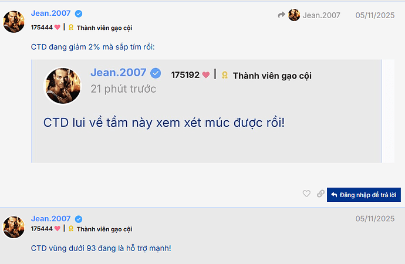Open Jean.2007 profile from the quoted post
Image resolution: width=405 pixels, height=264 pixels.
click(x=118, y=73)
